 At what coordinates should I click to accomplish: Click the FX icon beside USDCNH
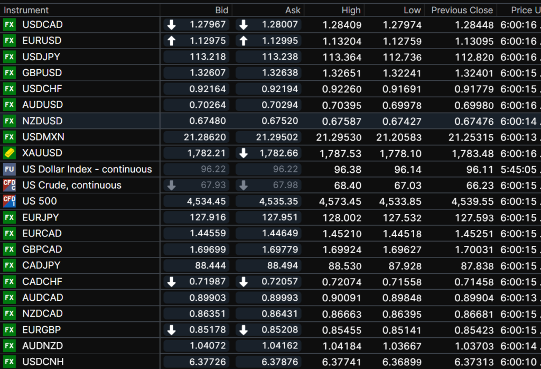tap(9, 362)
